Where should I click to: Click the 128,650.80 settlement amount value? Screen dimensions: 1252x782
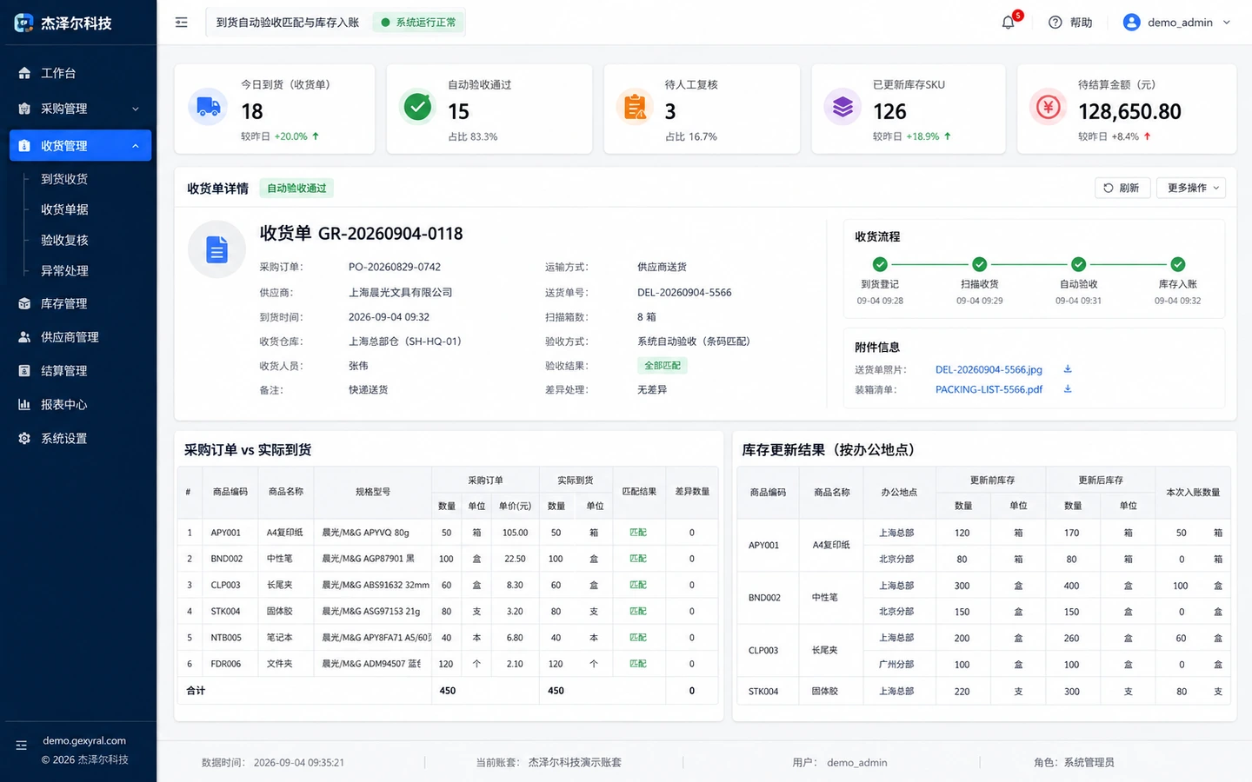coord(1129,111)
